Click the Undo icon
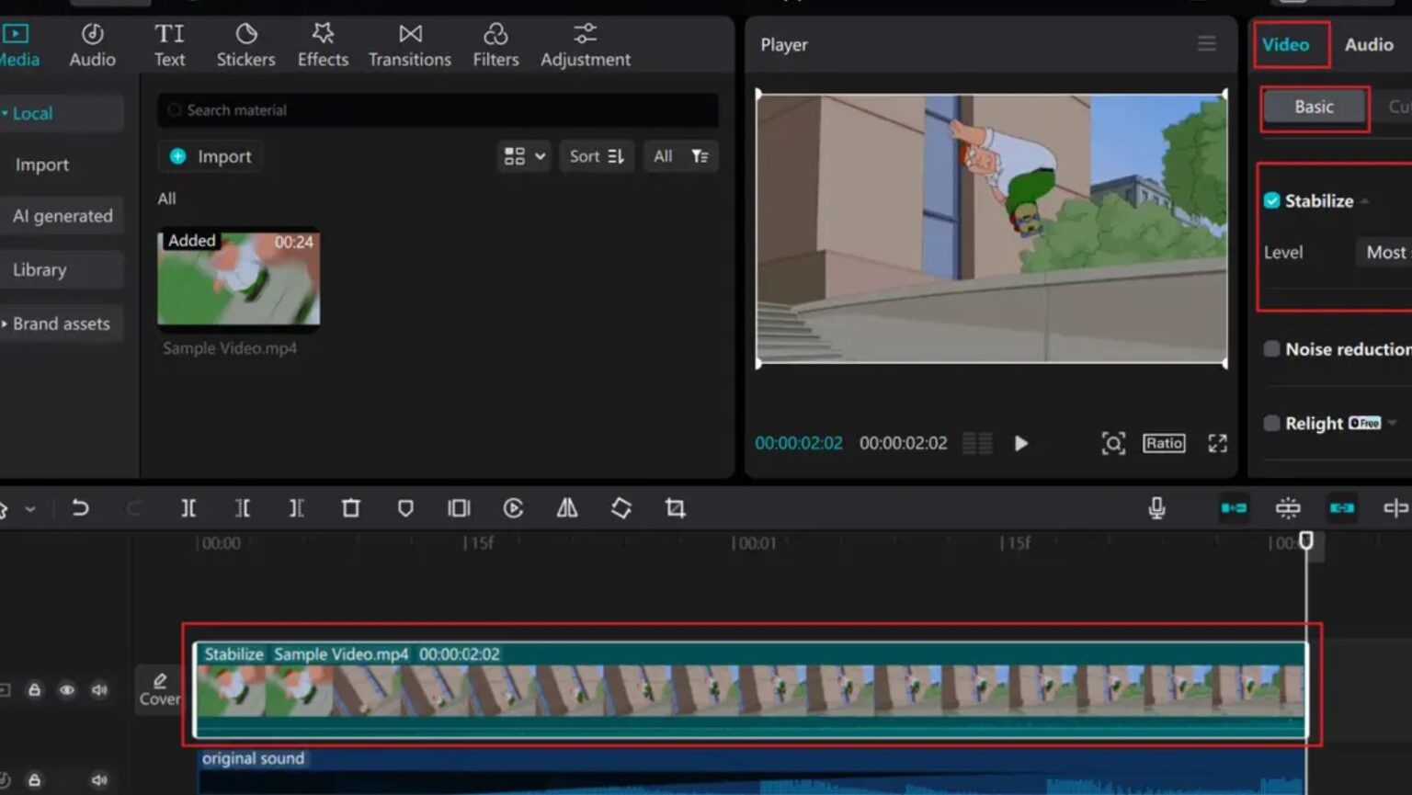Viewport: 1412px width, 795px height. point(81,507)
